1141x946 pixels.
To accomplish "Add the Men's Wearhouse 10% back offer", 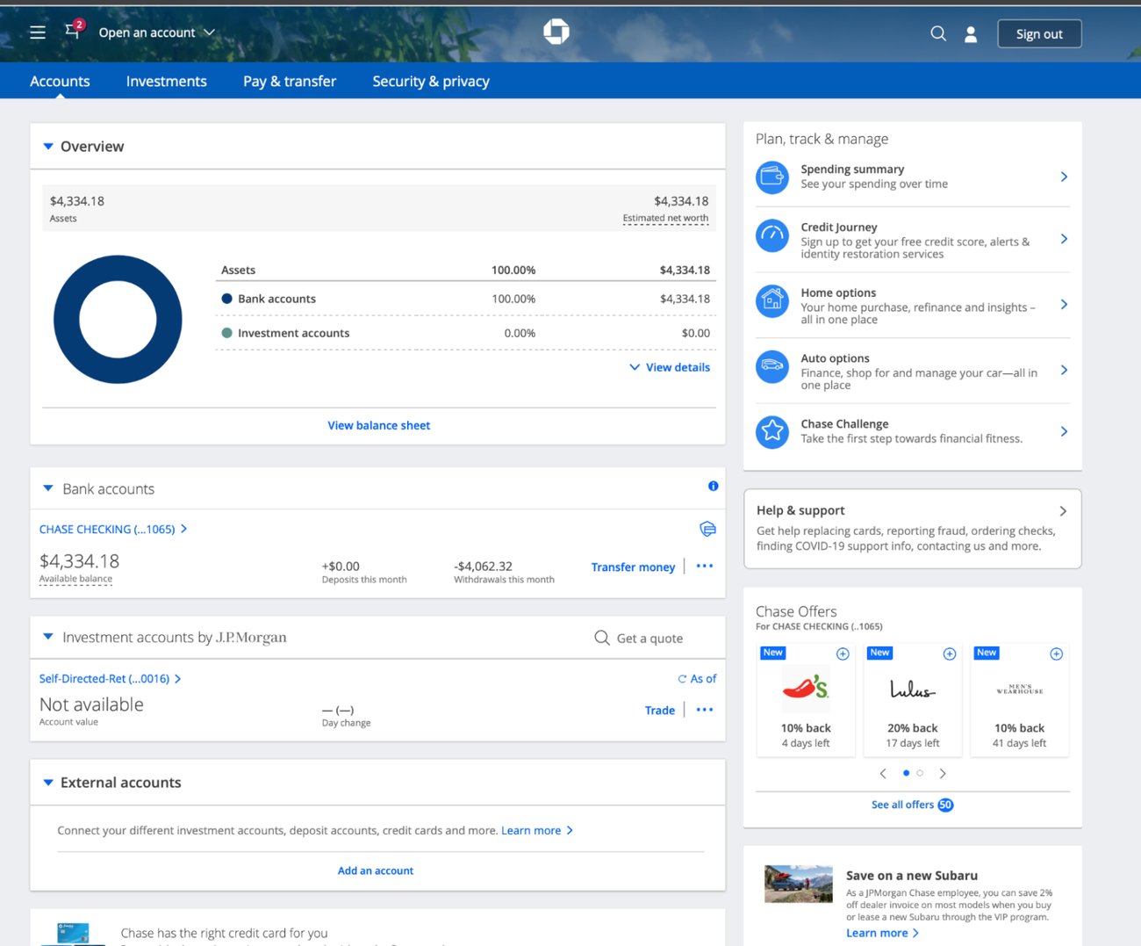I will [x=1057, y=654].
